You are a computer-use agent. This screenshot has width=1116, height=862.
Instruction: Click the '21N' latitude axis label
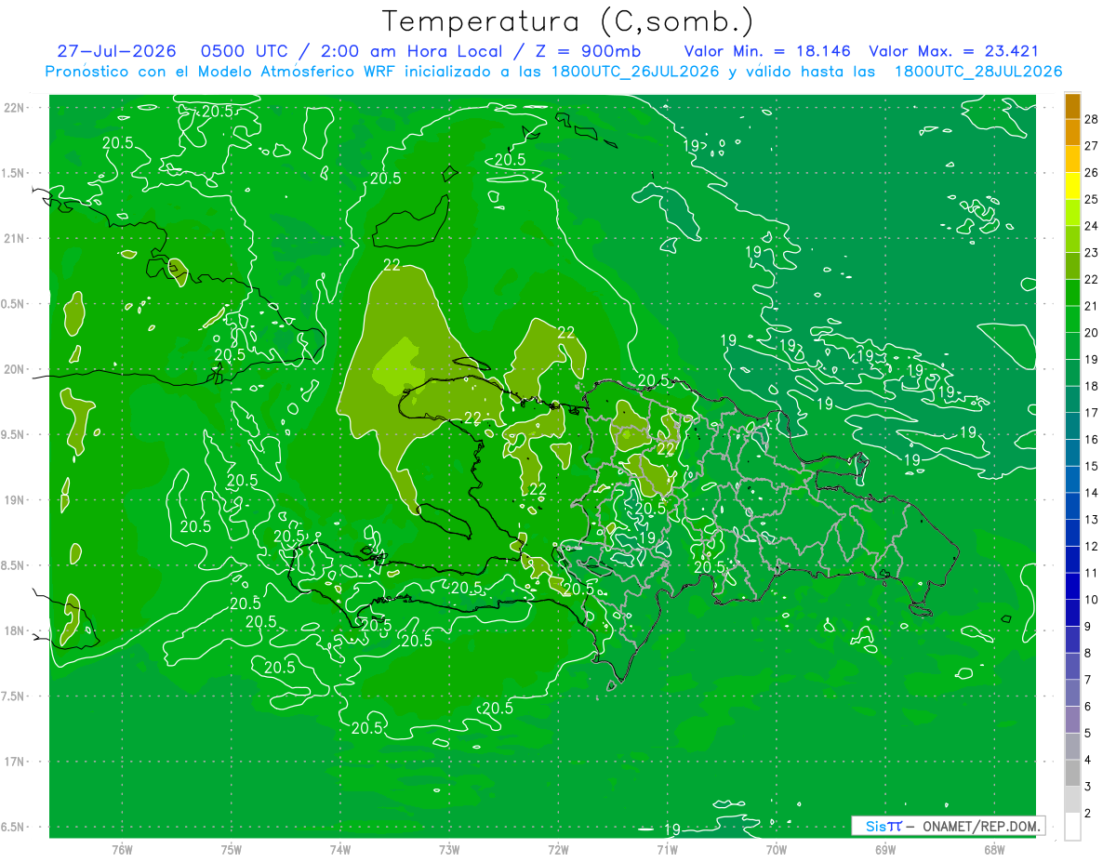coord(15,239)
